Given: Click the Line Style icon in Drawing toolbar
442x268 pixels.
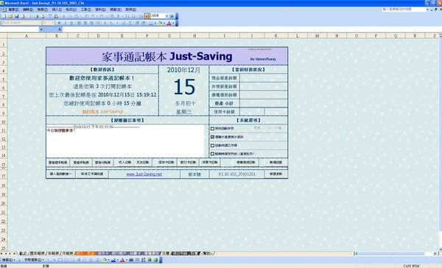Looking at the screenshot, I should [x=131, y=260].
